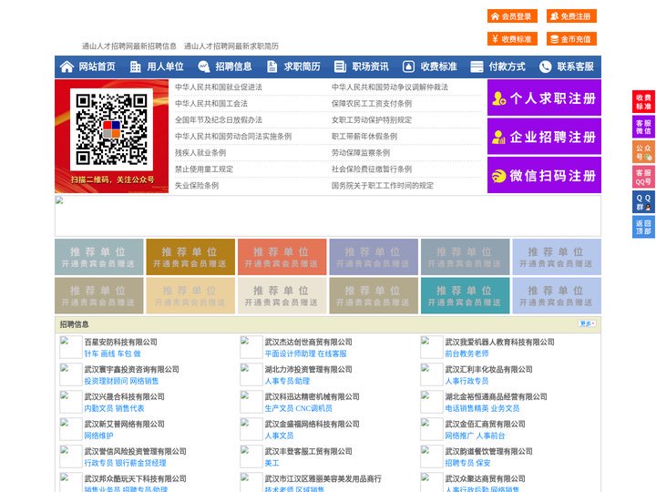Click the teal 推荐单位 tile
The image size is (656, 492).
(466, 295)
